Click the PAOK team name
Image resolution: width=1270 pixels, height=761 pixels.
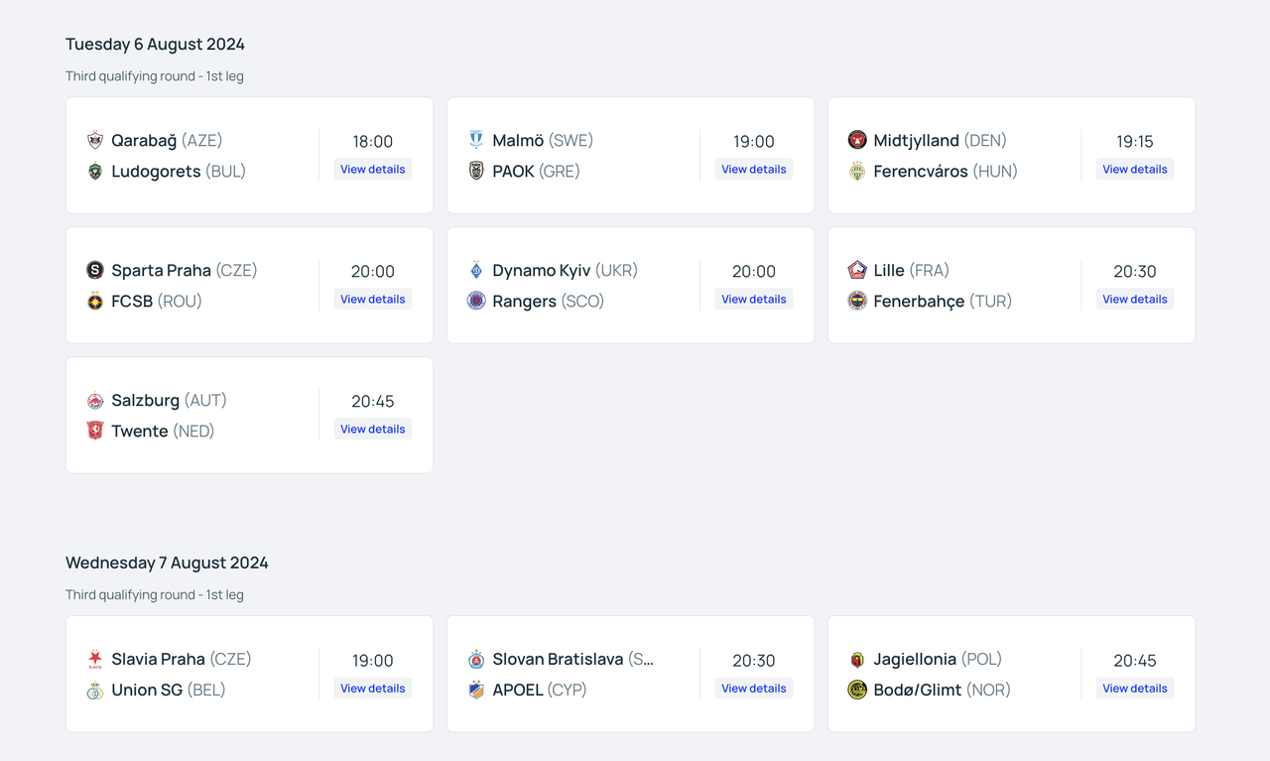click(x=514, y=172)
